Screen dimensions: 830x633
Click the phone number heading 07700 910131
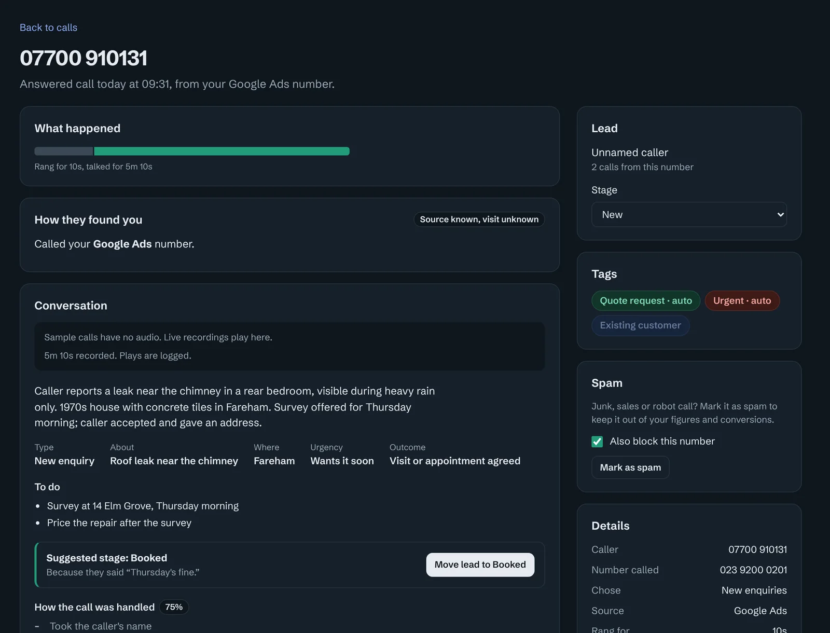[84, 58]
